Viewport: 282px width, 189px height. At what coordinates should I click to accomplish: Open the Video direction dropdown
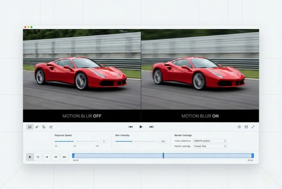pyautogui.click(x=210, y=141)
